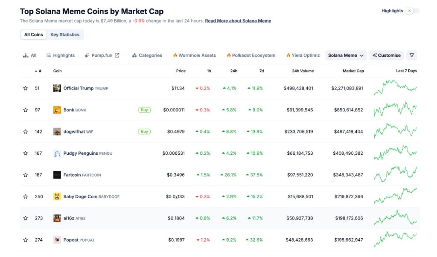Add dogwifhat to watchlist star

[25, 131]
